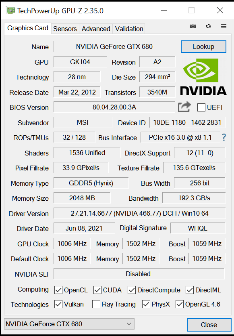Toggle the CUDA checkbox
The width and height of the screenshot is (234, 336).
pos(97,290)
